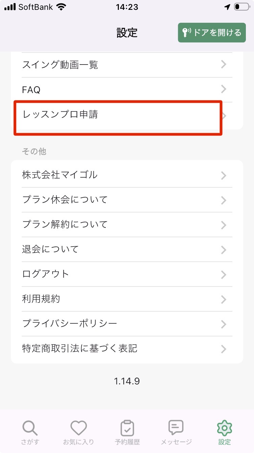Open スイング動画一覧 list
The width and height of the screenshot is (254, 453).
(x=127, y=65)
